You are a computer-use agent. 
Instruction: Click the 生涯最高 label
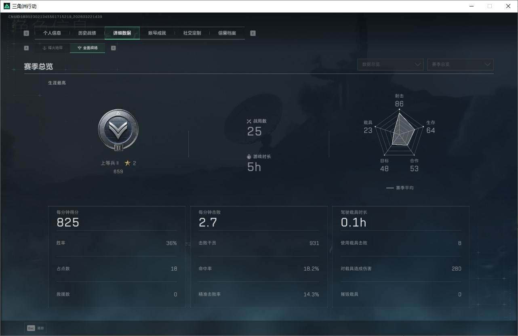[57, 83]
